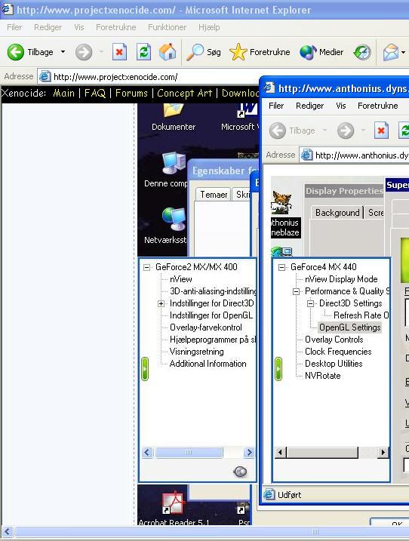Select Visningsretning item
The height and width of the screenshot is (541, 409).
[x=197, y=352]
